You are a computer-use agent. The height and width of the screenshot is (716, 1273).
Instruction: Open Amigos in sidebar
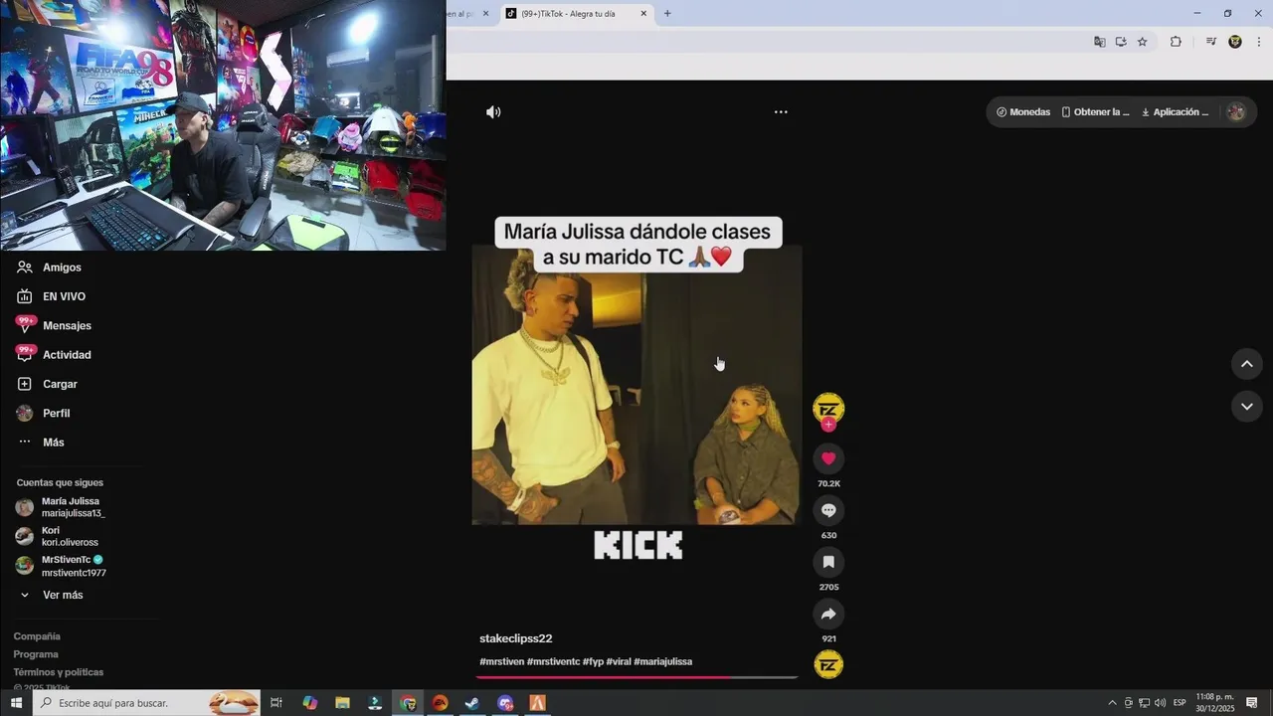pyautogui.click(x=50, y=268)
